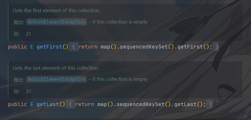Expand the folded closing brace of getFirst
The height and width of the screenshot is (120, 251).
(x=216, y=47)
